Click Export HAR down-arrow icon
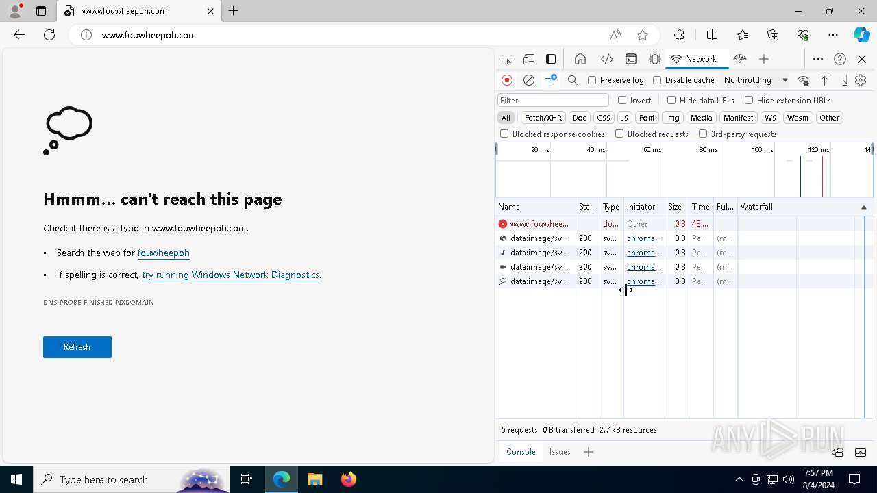The image size is (877, 493). click(845, 80)
